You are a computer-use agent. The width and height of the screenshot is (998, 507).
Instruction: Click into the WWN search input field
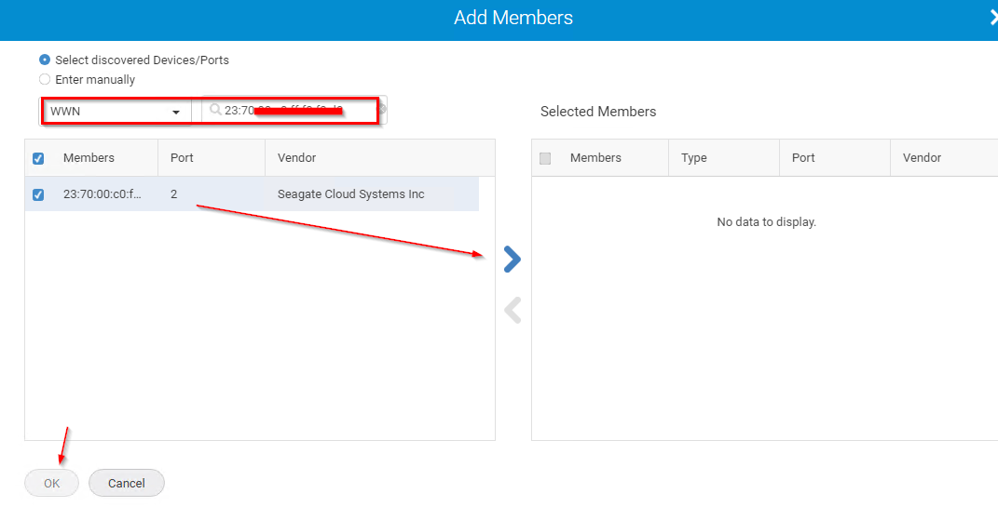pyautogui.click(x=294, y=110)
